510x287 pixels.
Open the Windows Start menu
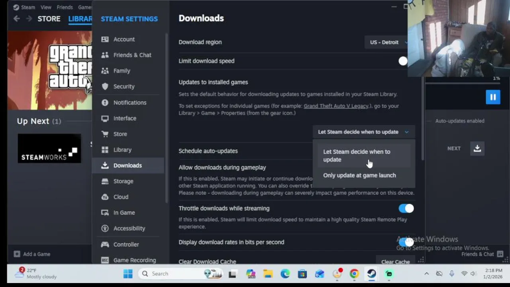pos(128,273)
